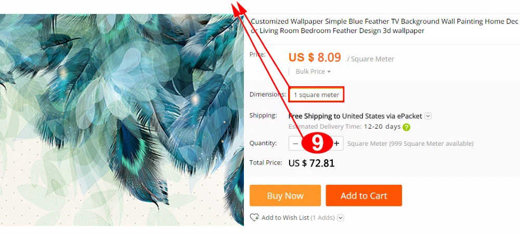The width and height of the screenshot is (520, 234).
Task: Expand the Bulk Price dropdown
Action: pos(313,72)
